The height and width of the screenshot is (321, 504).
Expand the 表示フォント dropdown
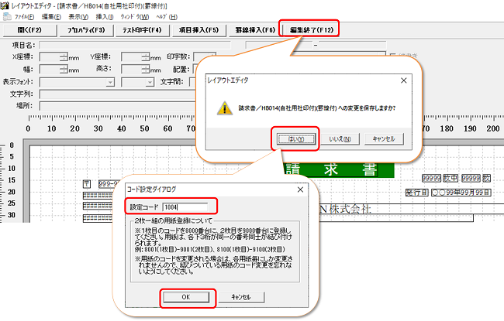point(111,81)
